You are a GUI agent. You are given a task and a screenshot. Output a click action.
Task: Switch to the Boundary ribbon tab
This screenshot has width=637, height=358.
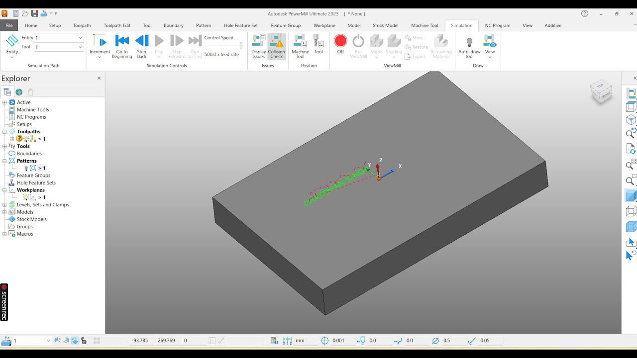coord(174,25)
